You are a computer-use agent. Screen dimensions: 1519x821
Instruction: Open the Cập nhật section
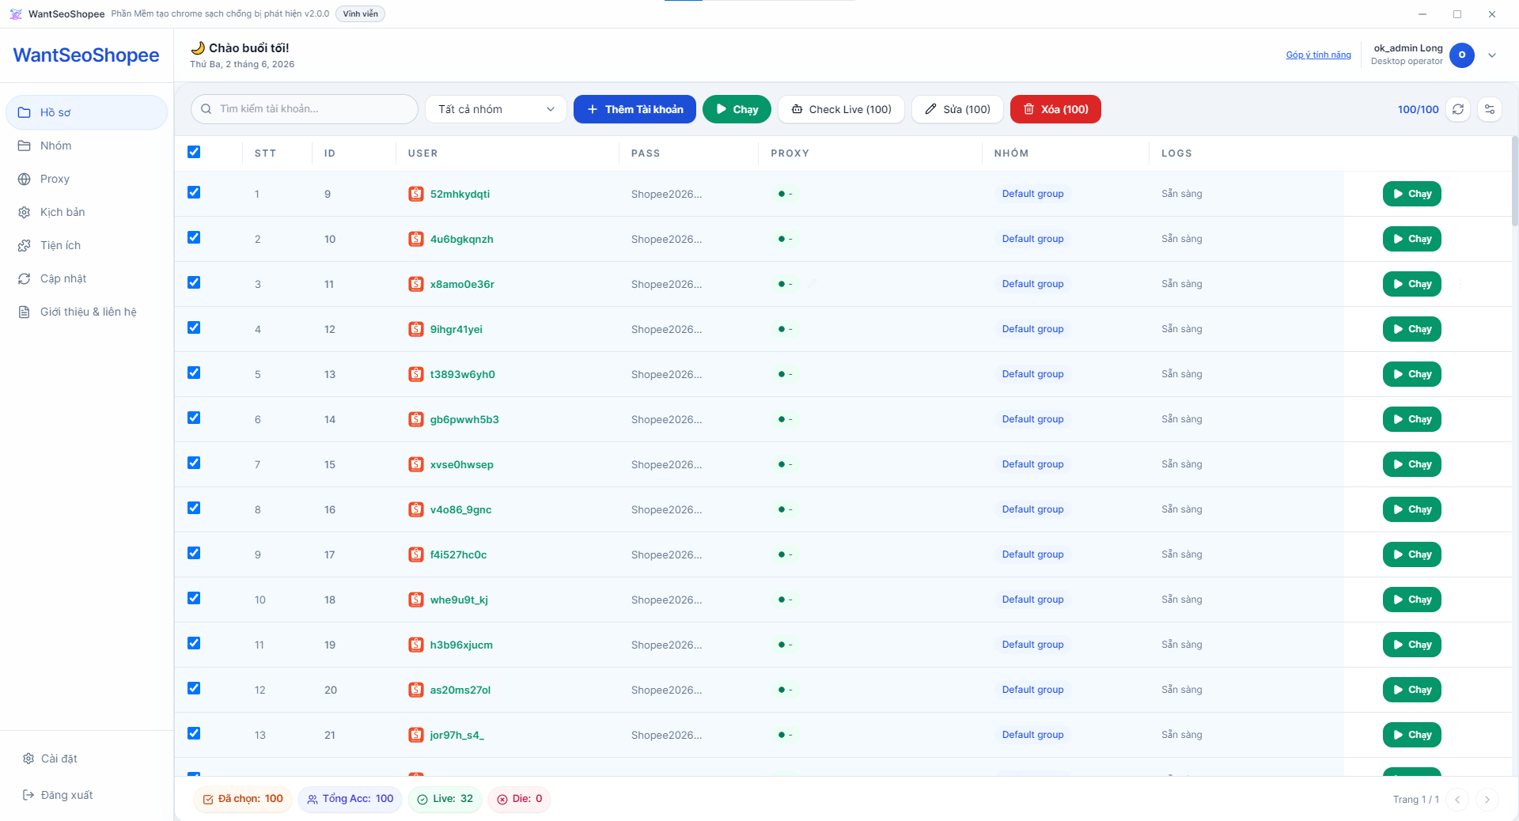point(87,278)
